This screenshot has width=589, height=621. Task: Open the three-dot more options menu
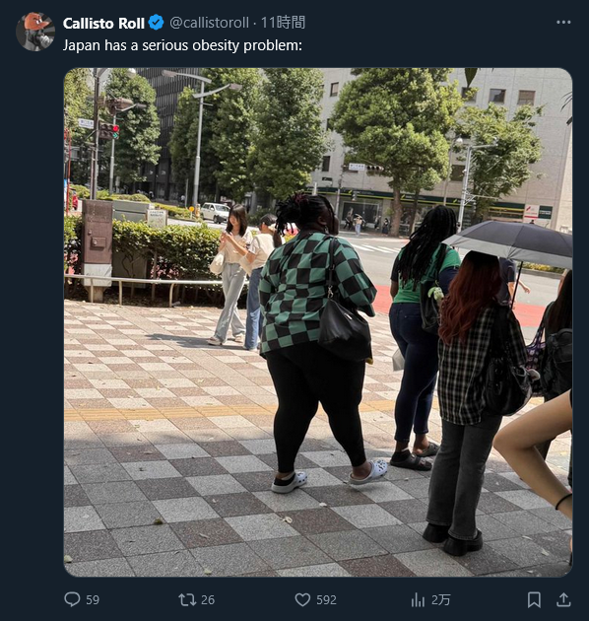tap(563, 22)
